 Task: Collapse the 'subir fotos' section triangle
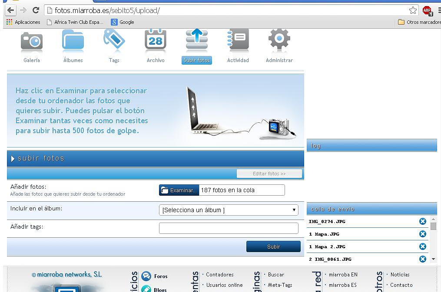tap(12, 159)
